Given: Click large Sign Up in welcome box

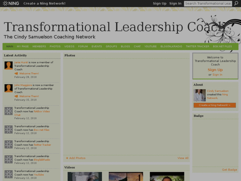Looking at the screenshot, I should pos(215,70).
